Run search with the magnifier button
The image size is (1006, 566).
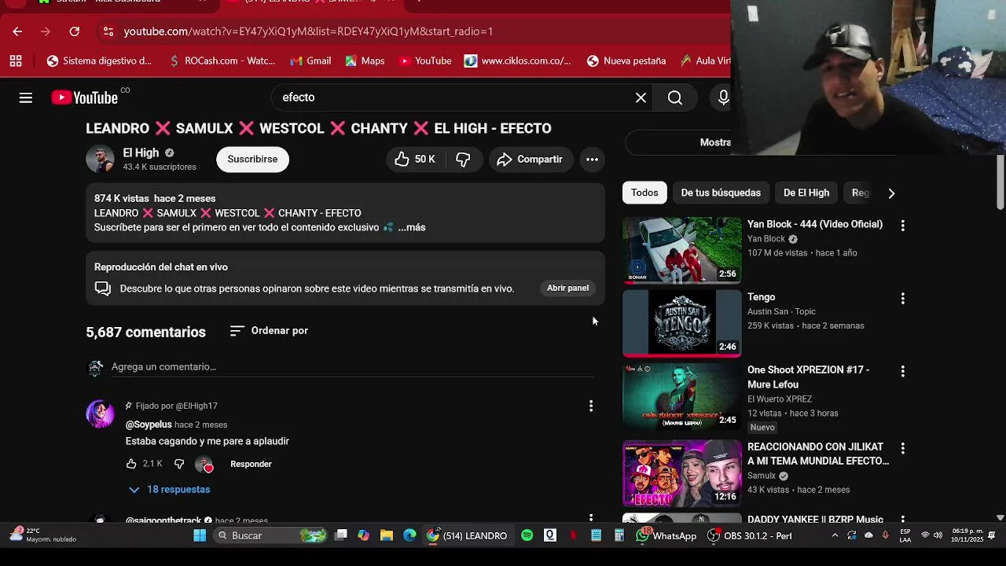(x=675, y=97)
